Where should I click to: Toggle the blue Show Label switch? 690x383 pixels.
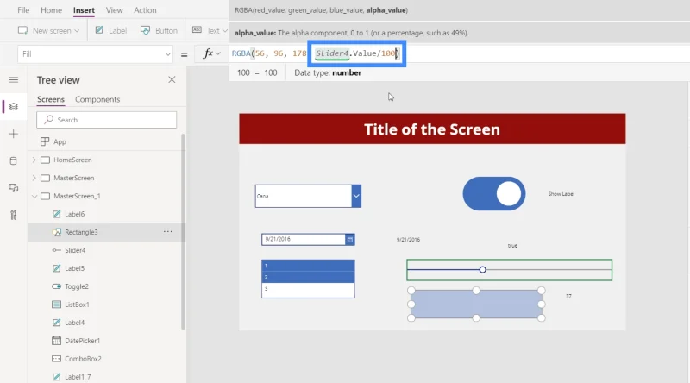click(493, 194)
